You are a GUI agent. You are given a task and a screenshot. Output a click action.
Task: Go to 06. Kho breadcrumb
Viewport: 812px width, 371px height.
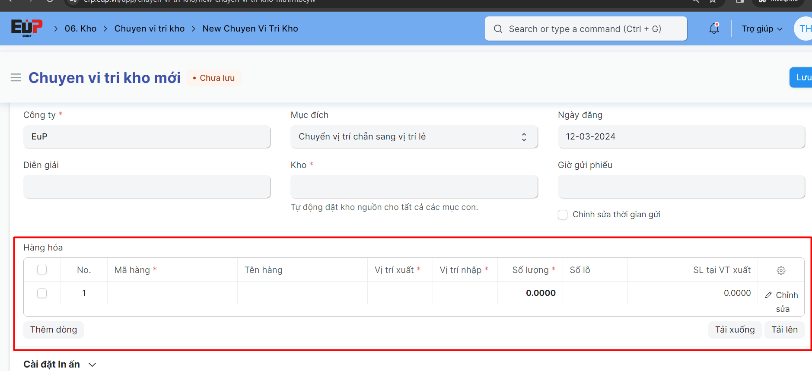point(80,29)
